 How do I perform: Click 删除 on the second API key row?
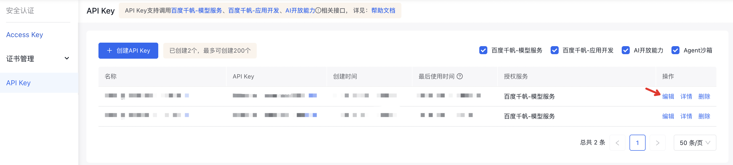[704, 116]
